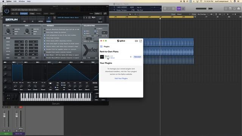Toggle the last Preferences checkbox in Serum
The width and height of the screenshot is (242, 136).
pos(45,58)
